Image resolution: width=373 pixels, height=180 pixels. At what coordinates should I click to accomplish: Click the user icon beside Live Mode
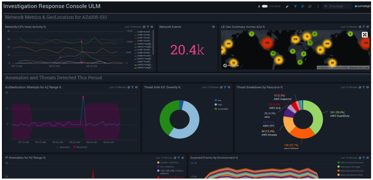259,6
